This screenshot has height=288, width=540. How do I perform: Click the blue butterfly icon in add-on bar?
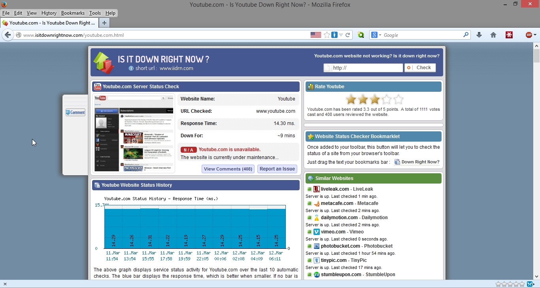click(530, 284)
